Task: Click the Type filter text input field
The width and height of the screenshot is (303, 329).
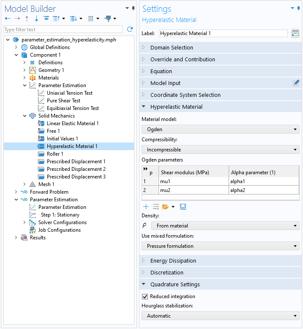Action: point(63,30)
